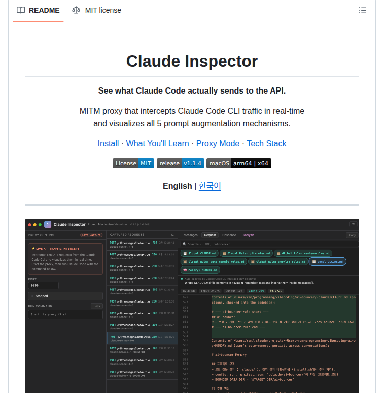Click the bold English language label
Viewport: 384px width, 393px height.
tap(177, 186)
